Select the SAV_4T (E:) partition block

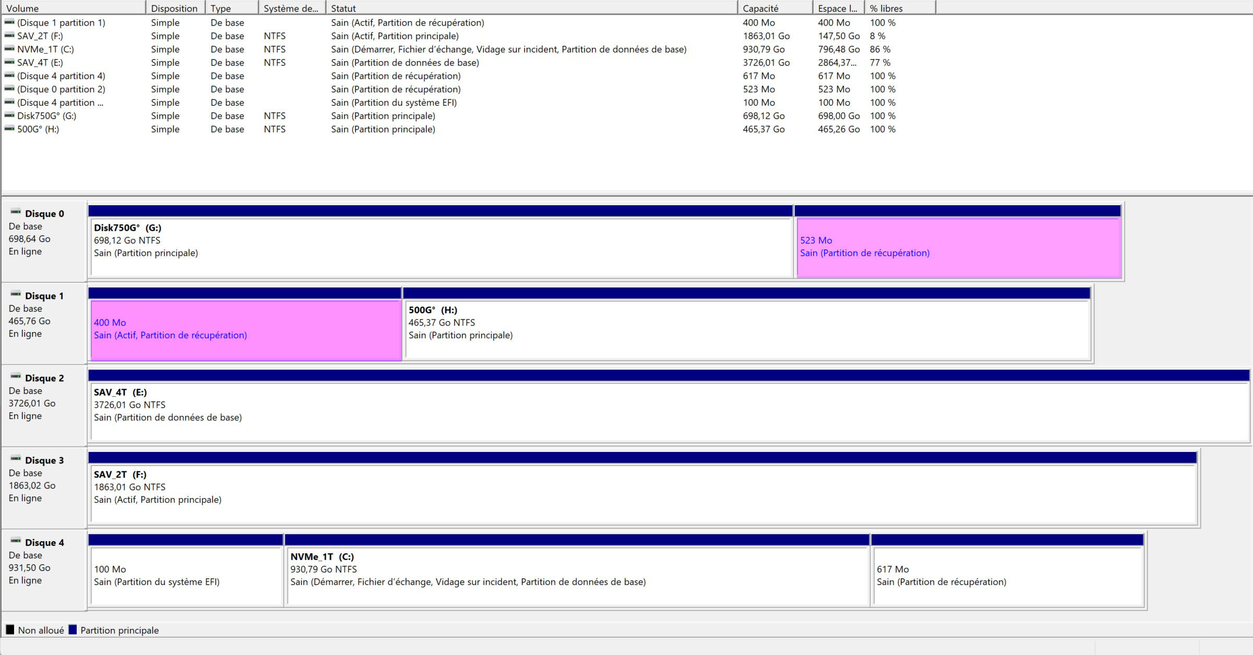pyautogui.click(x=668, y=411)
